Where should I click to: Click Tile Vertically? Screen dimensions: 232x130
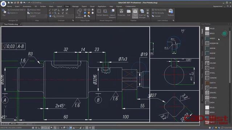click(158, 13)
